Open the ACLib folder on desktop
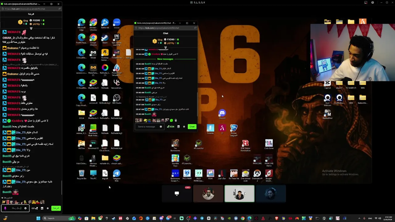The height and width of the screenshot is (222, 395). pyautogui.click(x=81, y=114)
